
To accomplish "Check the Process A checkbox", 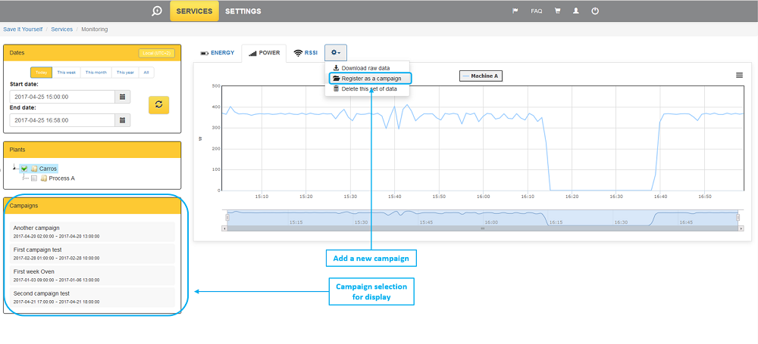I will pyautogui.click(x=34, y=178).
